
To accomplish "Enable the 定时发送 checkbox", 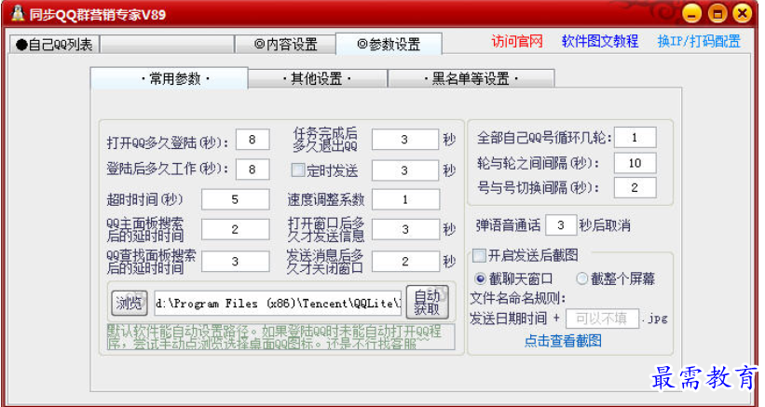I will coord(297,170).
